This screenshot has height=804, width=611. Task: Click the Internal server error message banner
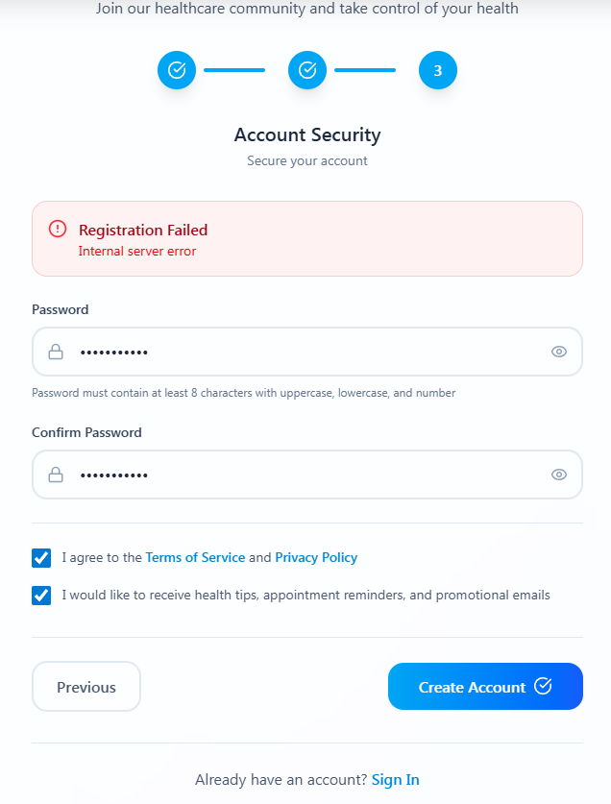(307, 239)
